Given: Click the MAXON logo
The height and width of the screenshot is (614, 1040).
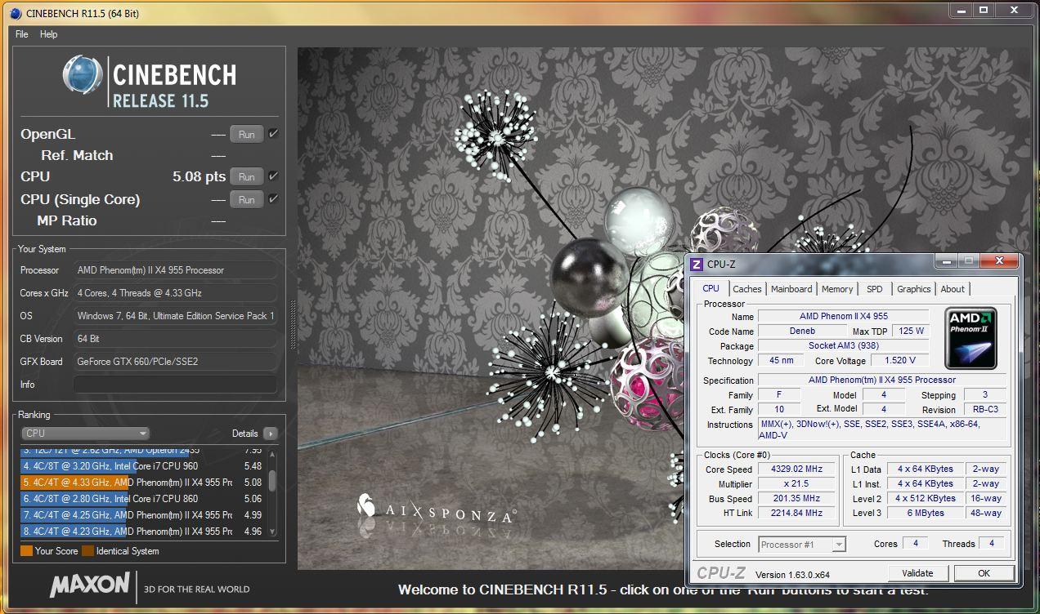Looking at the screenshot, I should pyautogui.click(x=90, y=585).
